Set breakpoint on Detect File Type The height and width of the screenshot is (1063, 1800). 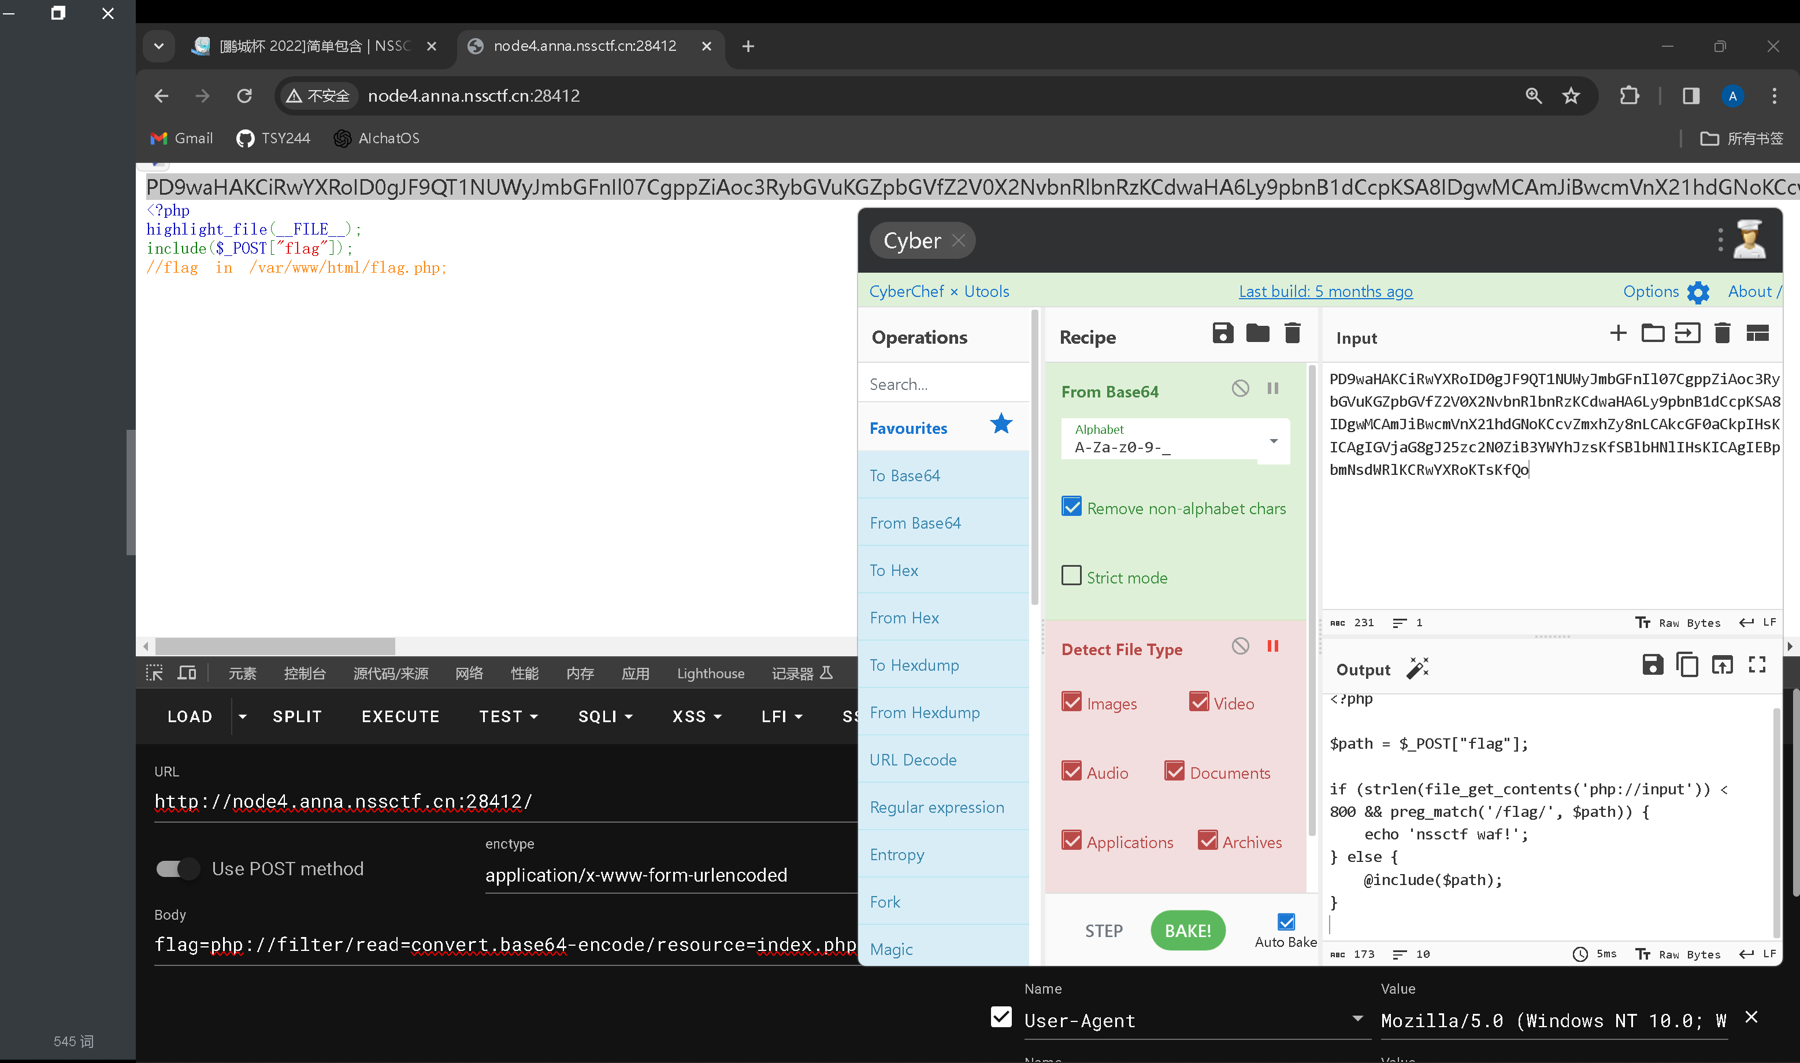click(1273, 646)
